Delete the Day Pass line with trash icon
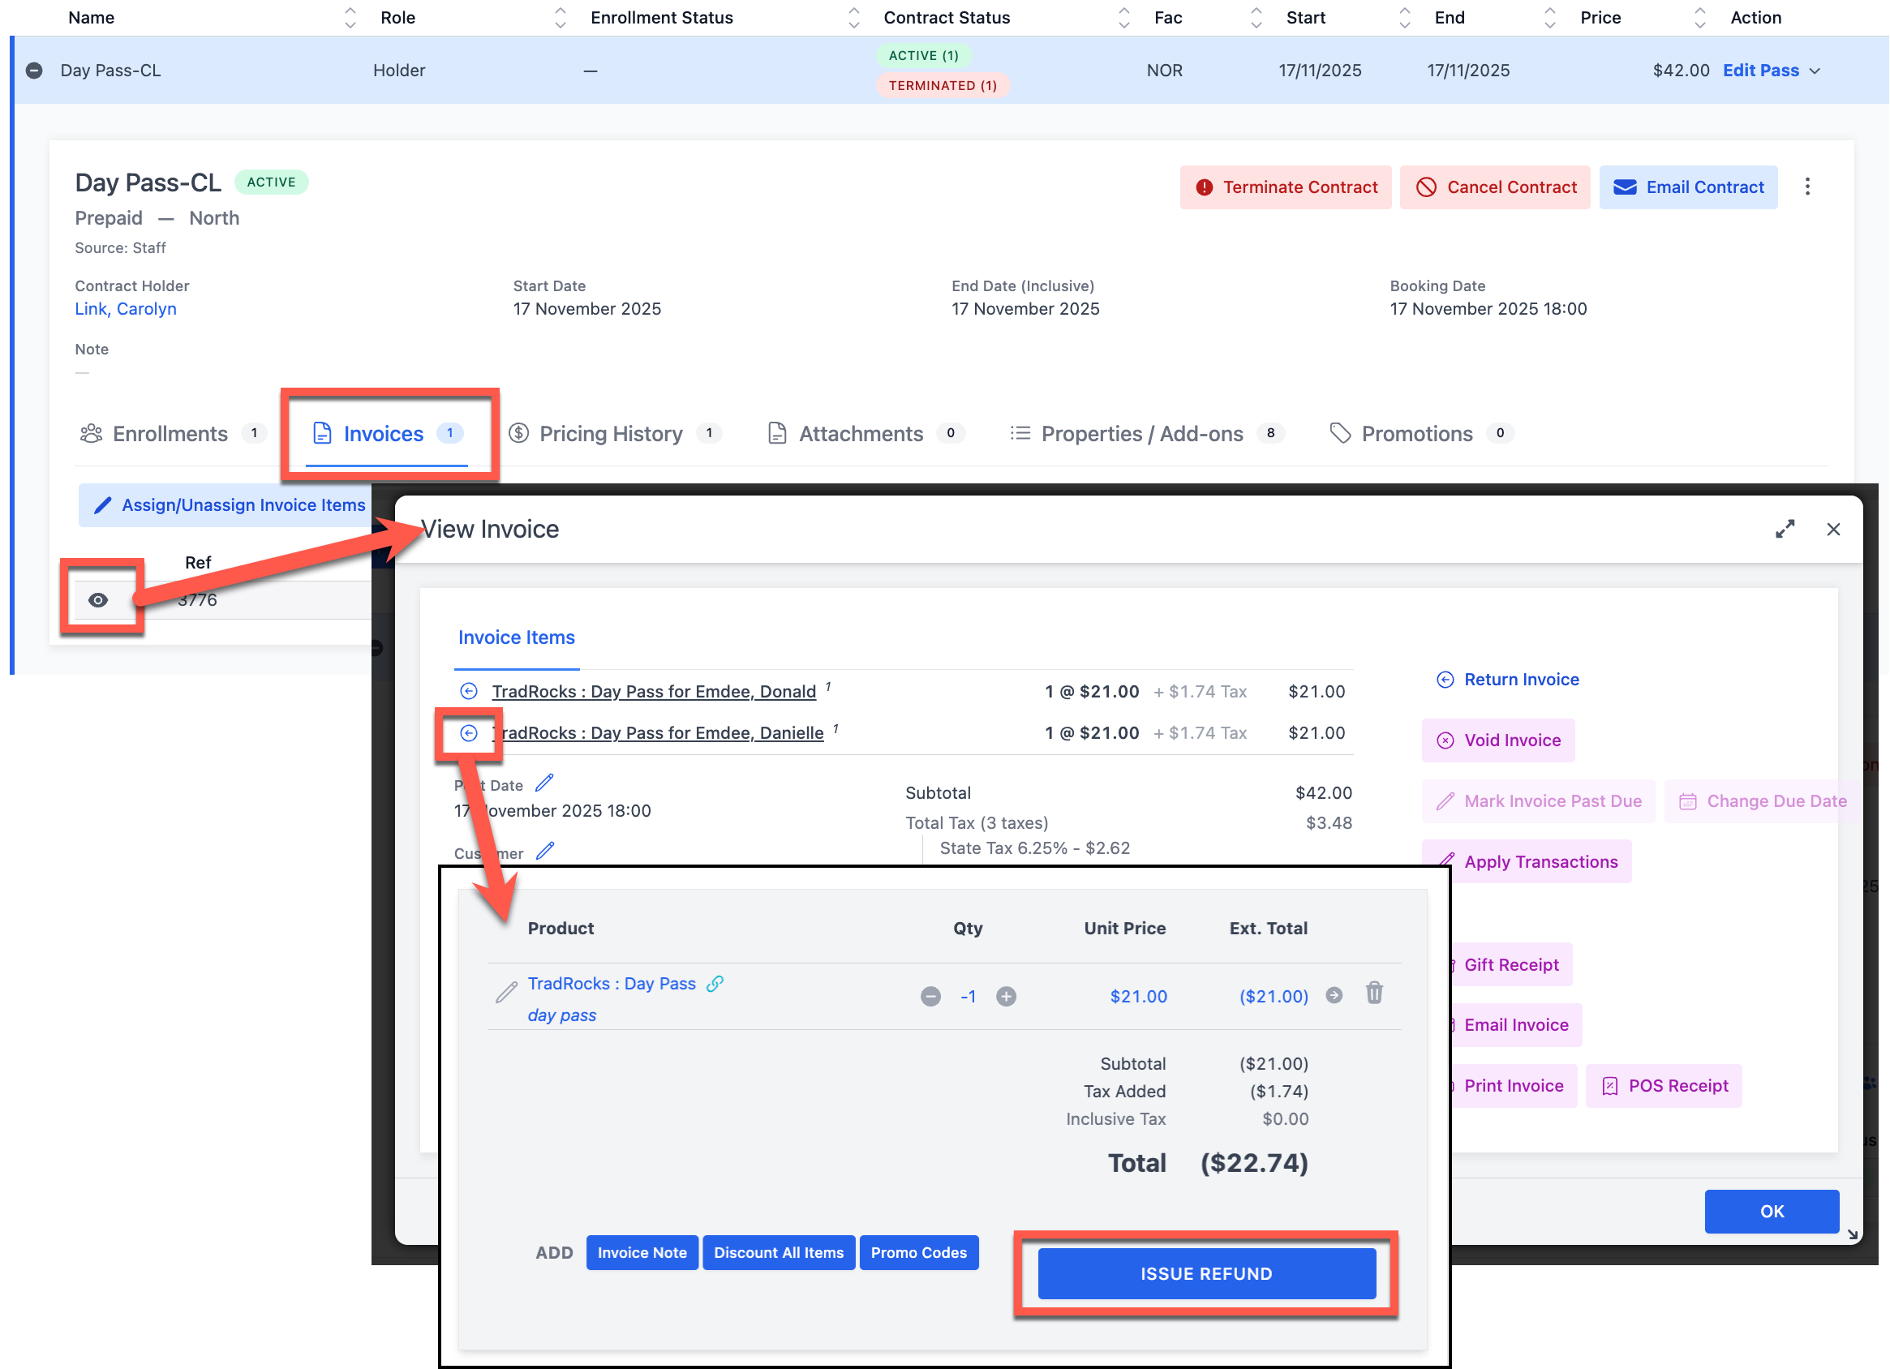 coord(1374,993)
